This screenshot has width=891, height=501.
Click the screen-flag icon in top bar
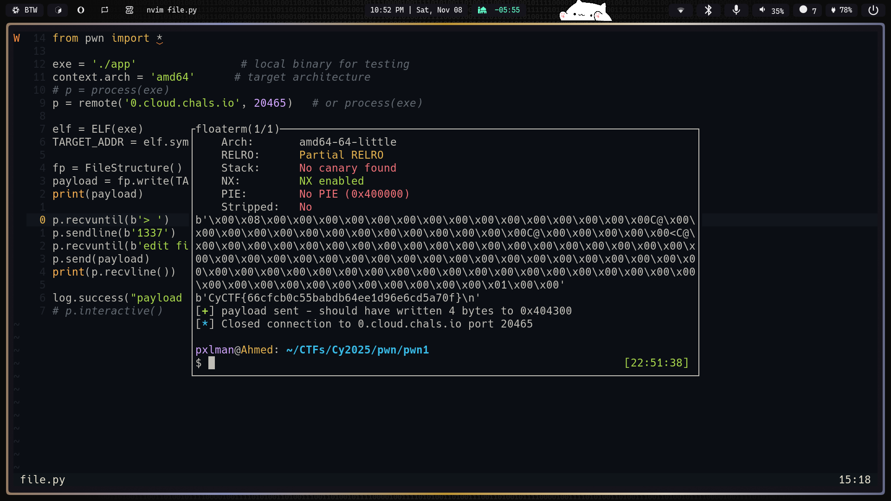(x=105, y=10)
